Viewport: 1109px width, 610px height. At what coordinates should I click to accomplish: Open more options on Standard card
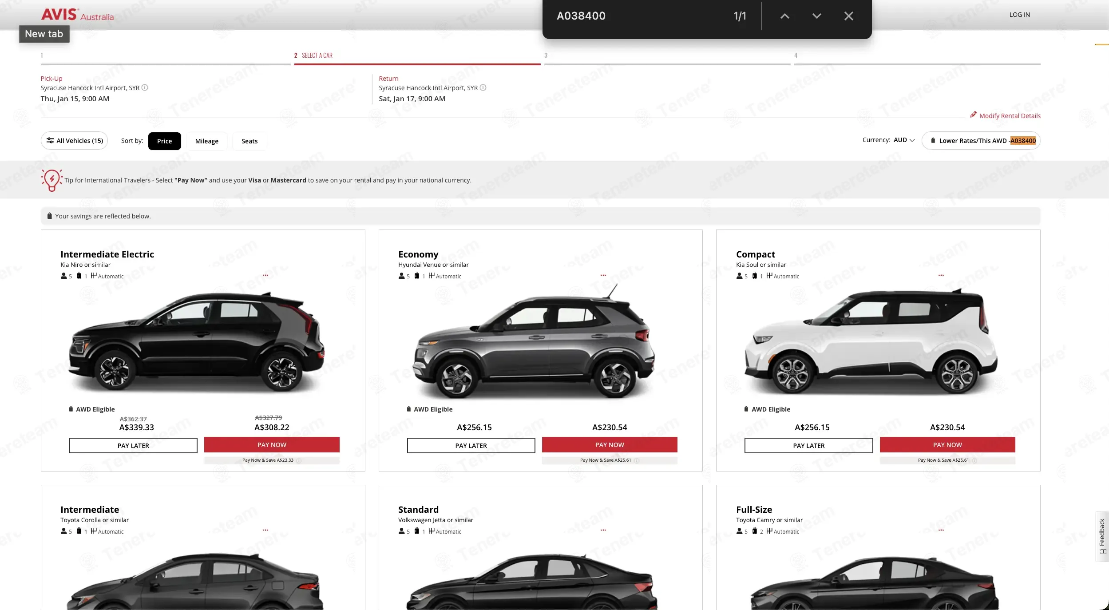tap(603, 530)
